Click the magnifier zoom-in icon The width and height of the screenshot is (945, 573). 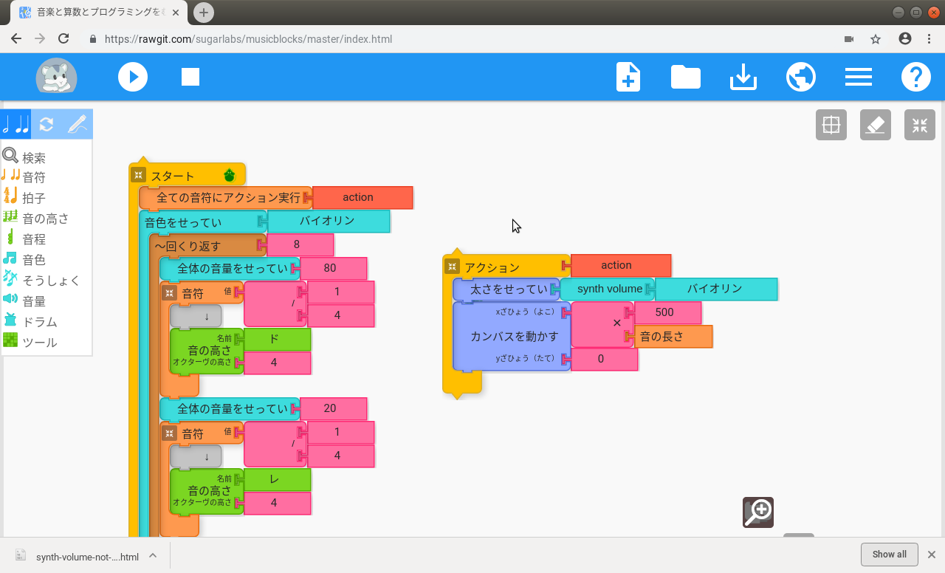click(758, 512)
